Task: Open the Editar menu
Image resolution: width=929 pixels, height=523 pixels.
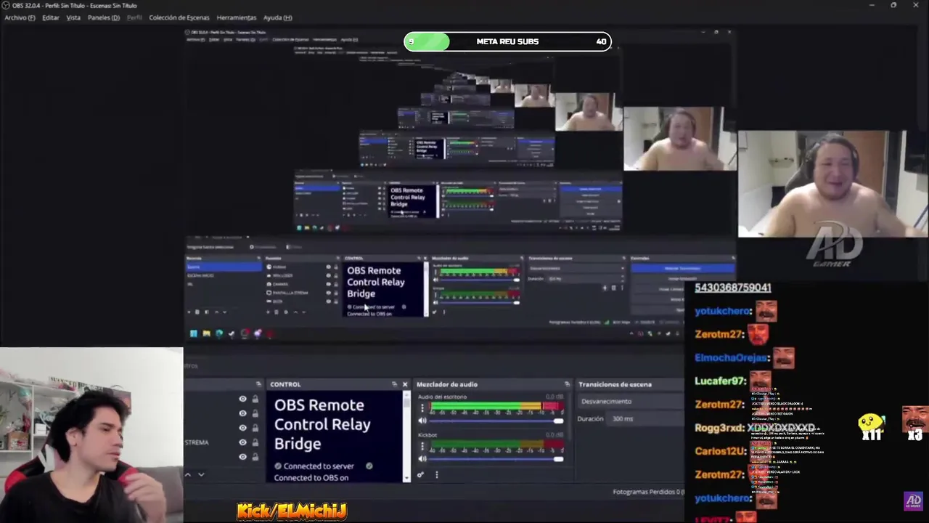Action: pos(51,17)
